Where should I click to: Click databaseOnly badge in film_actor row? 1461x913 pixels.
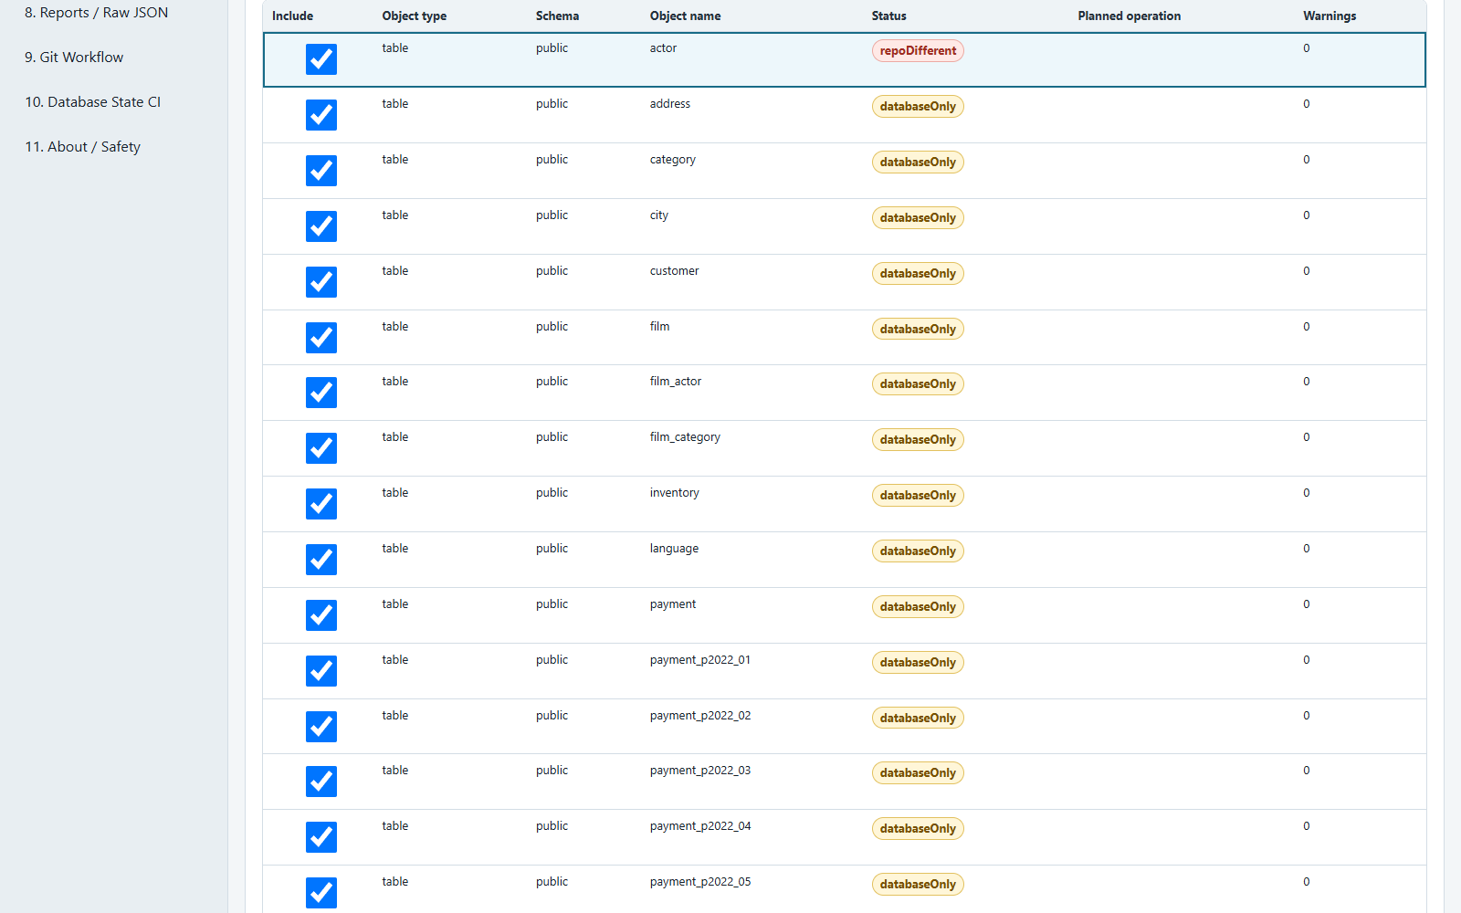pos(918,384)
